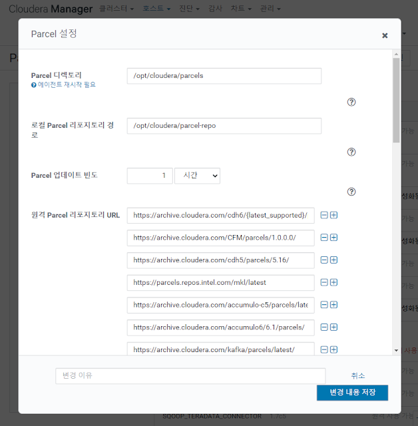Focus the Parcel 디렉토리 path field
This screenshot has height=426, width=418.
point(224,76)
